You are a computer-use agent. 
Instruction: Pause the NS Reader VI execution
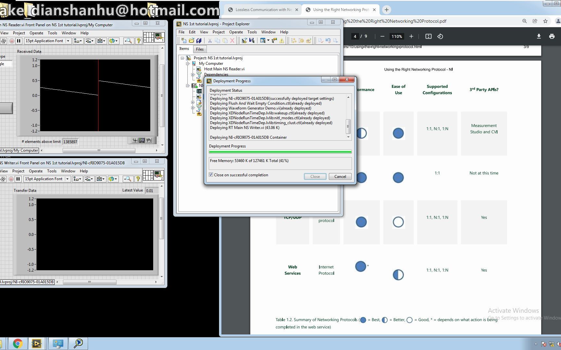(19, 41)
